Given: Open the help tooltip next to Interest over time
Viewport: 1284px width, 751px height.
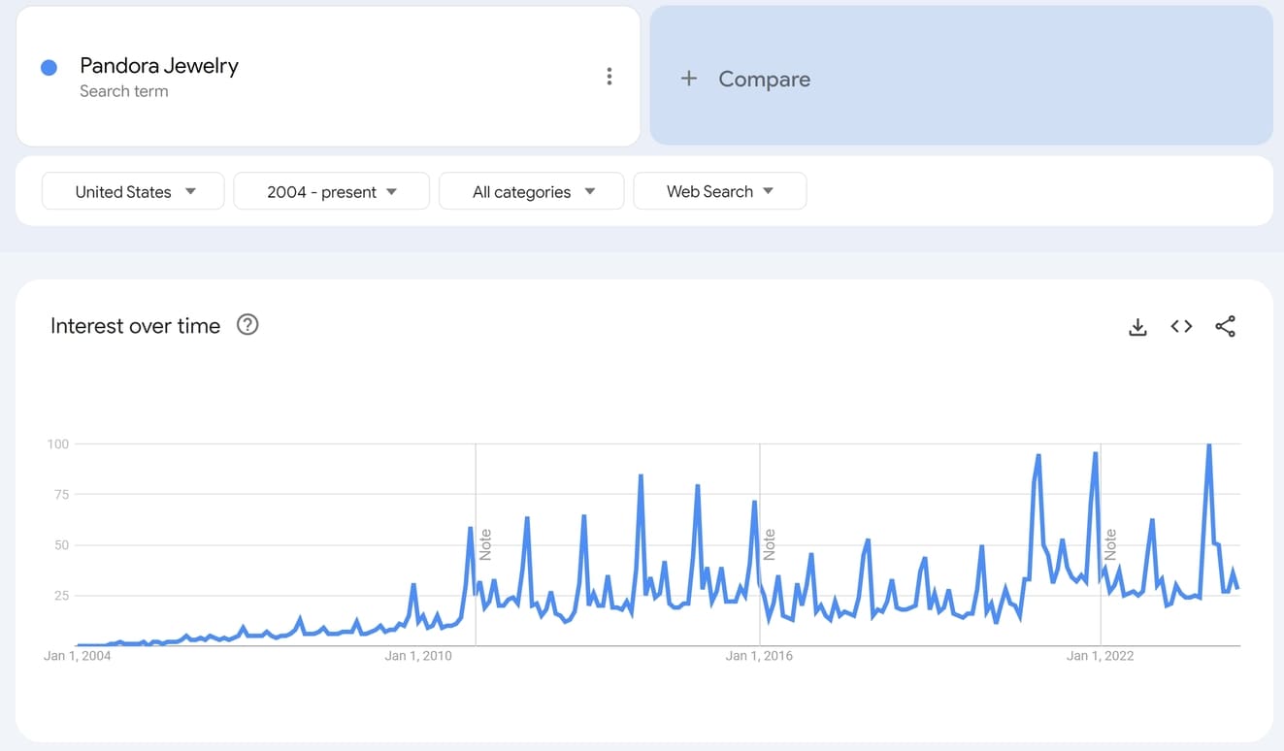Looking at the screenshot, I should click(247, 325).
